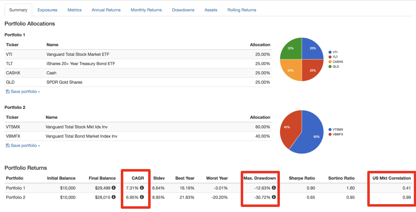Click the info icon next to $28,015 final balance
The width and height of the screenshot is (416, 212).
coord(114,197)
